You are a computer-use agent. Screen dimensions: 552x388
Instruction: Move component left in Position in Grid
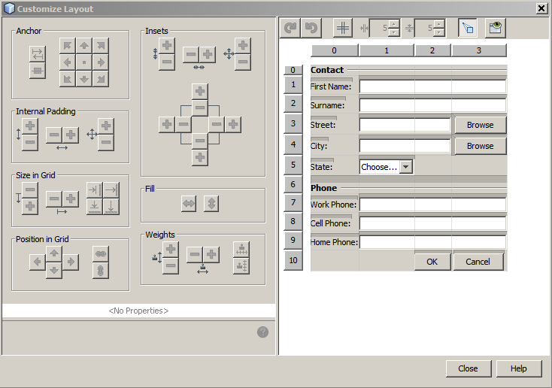tap(37, 262)
